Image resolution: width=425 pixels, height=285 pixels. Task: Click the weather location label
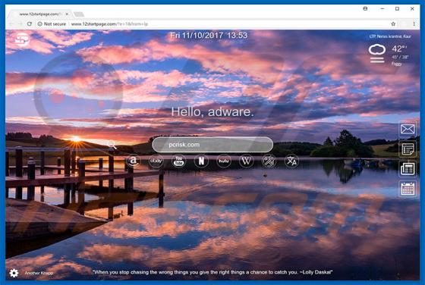point(390,36)
